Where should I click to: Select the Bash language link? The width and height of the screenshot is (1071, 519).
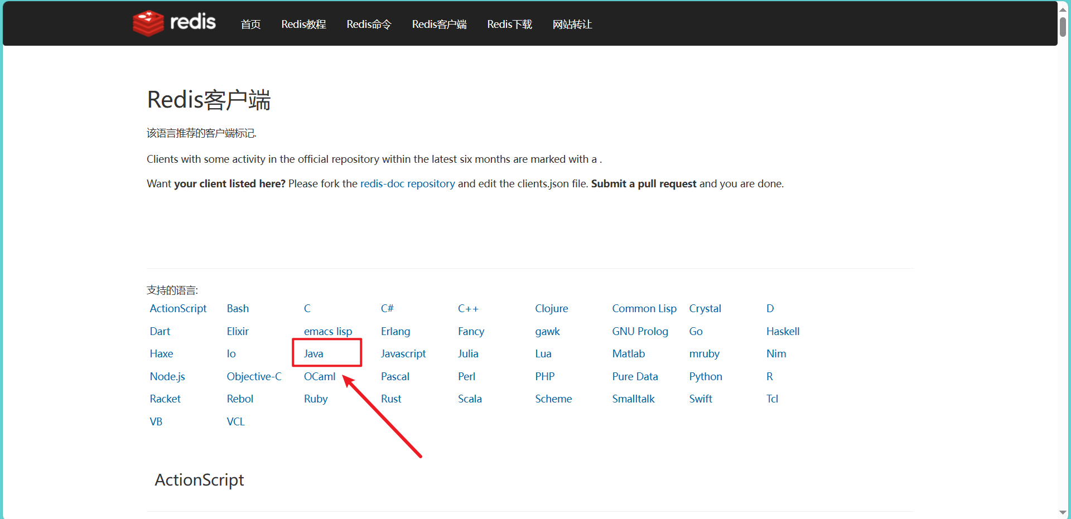[238, 309]
